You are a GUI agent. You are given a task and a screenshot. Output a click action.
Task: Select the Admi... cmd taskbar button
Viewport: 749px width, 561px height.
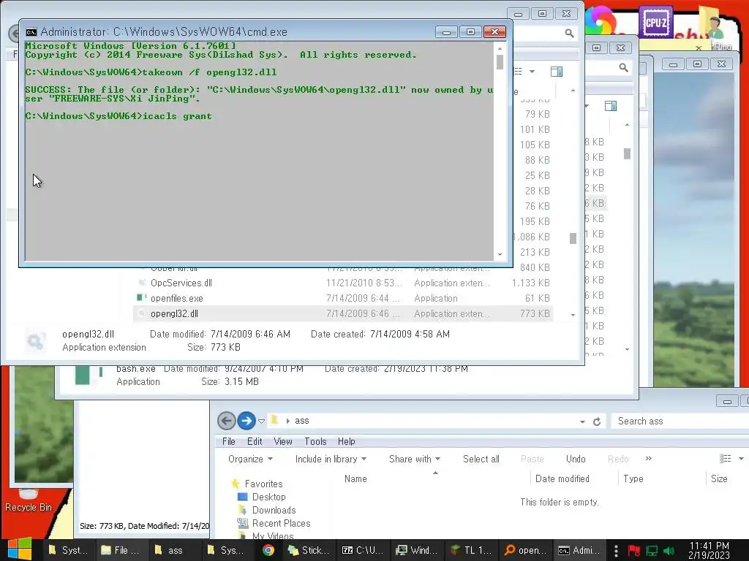[579, 550]
